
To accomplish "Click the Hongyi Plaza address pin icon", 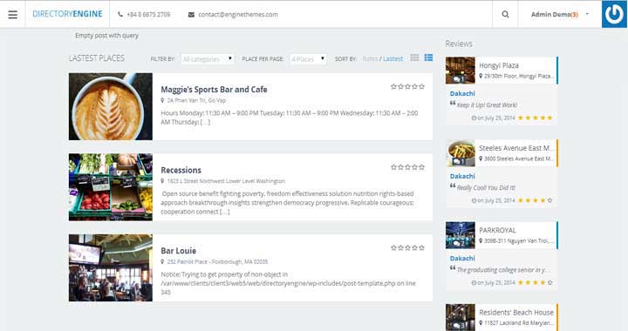I will [481, 76].
